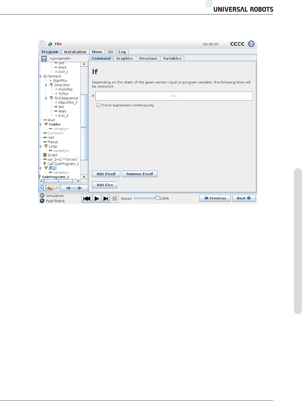The height and width of the screenshot is (401, 302).
Task: Switch to the Graphics tab
Action: pyautogui.click(x=125, y=58)
